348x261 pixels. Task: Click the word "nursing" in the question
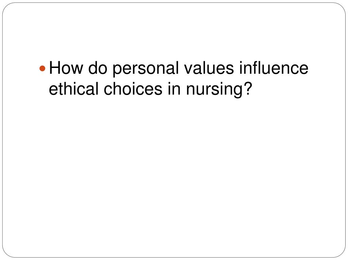point(214,90)
